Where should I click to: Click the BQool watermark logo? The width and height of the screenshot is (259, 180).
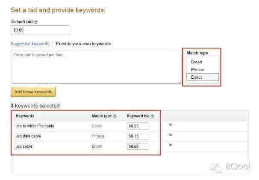(x=230, y=167)
